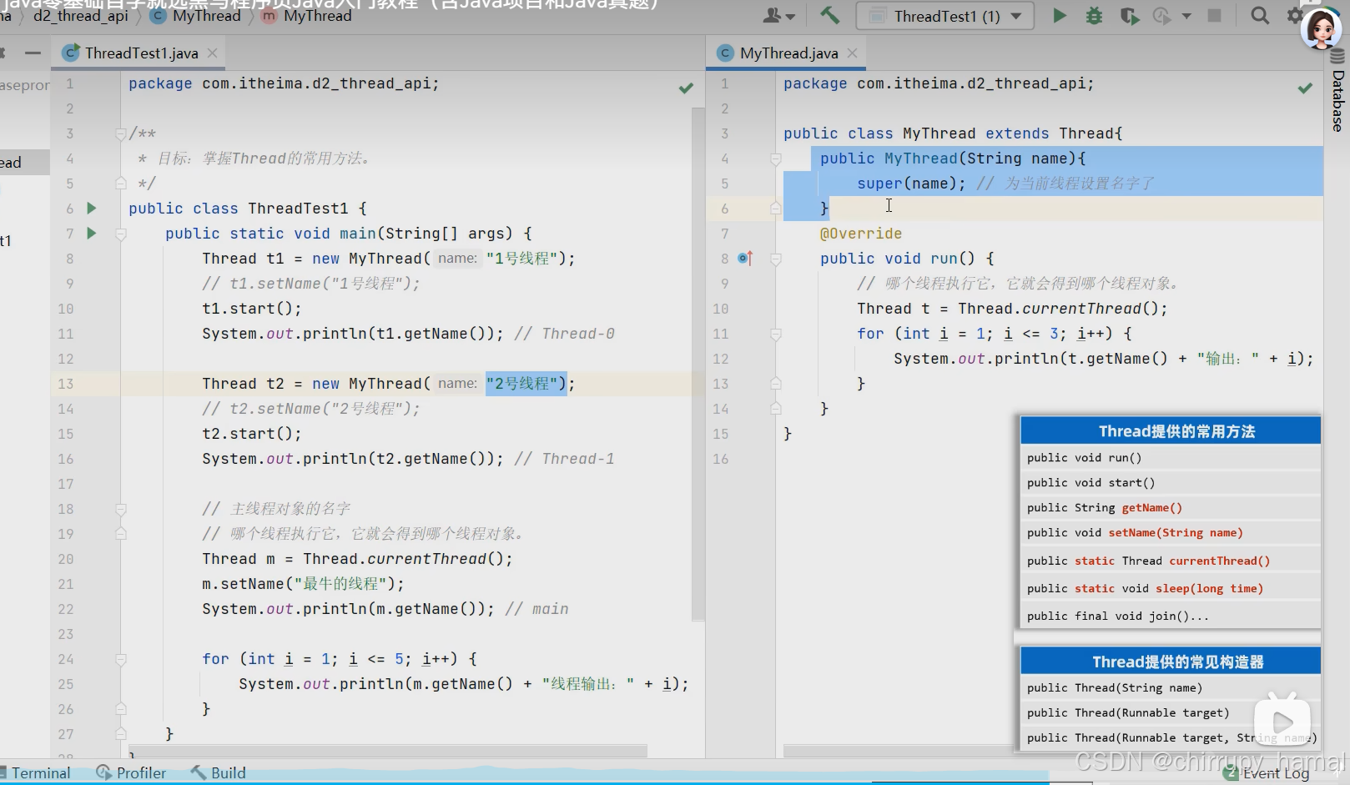Open Search Everywhere magnifier icon
The height and width of the screenshot is (785, 1350).
pyautogui.click(x=1260, y=15)
